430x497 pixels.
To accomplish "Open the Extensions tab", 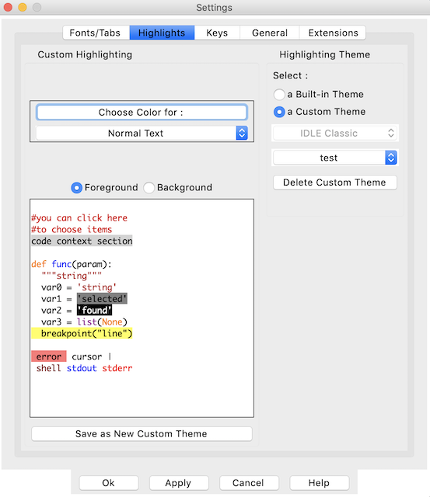I will [333, 33].
